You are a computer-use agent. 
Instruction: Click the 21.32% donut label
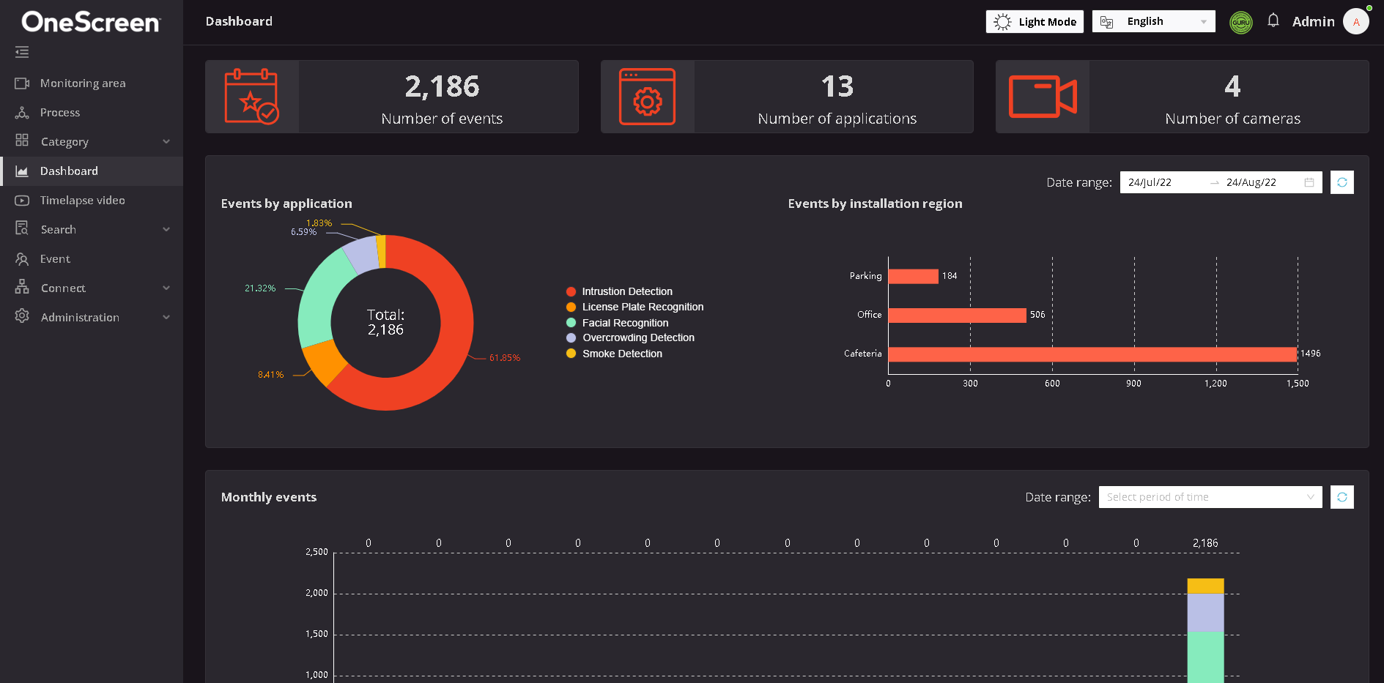tap(260, 288)
